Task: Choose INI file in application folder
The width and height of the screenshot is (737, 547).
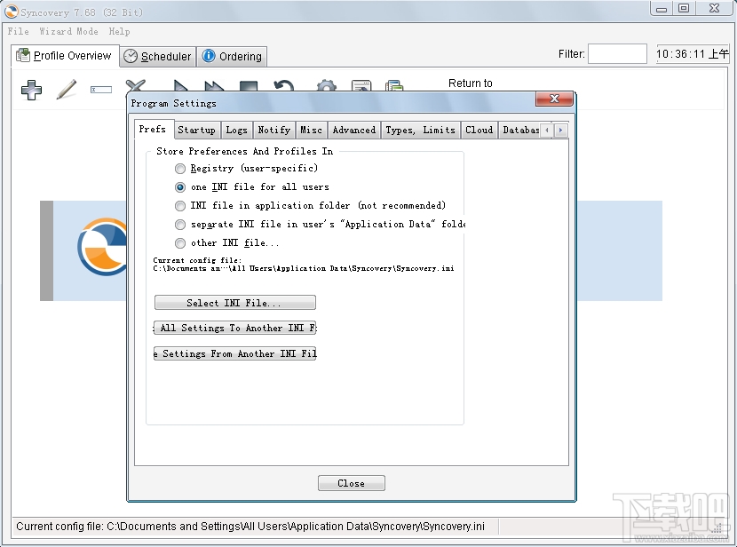Action: tap(310, 206)
